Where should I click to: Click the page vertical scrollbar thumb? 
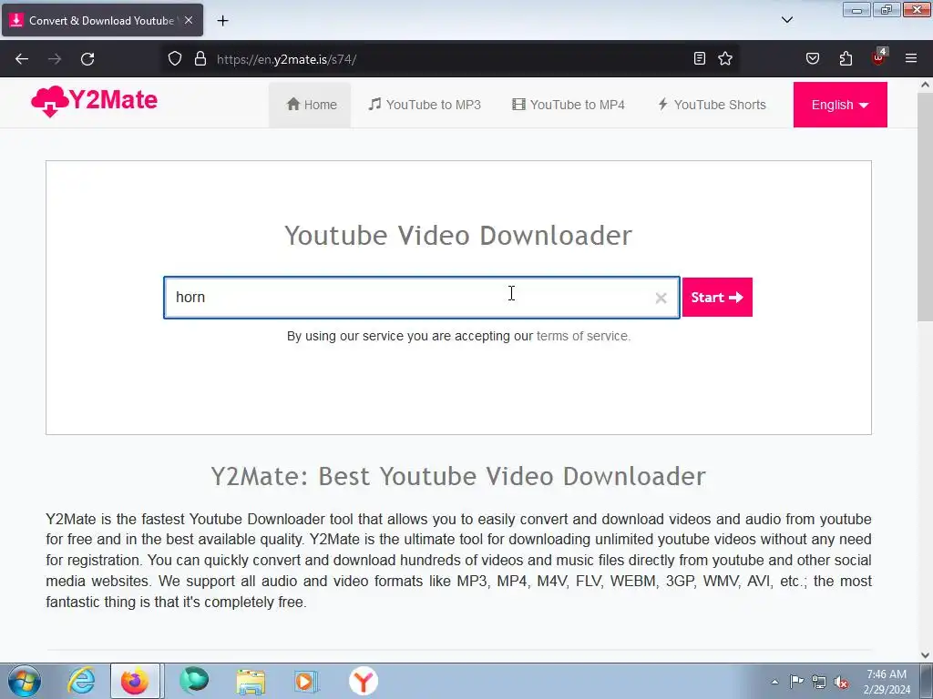(925, 207)
